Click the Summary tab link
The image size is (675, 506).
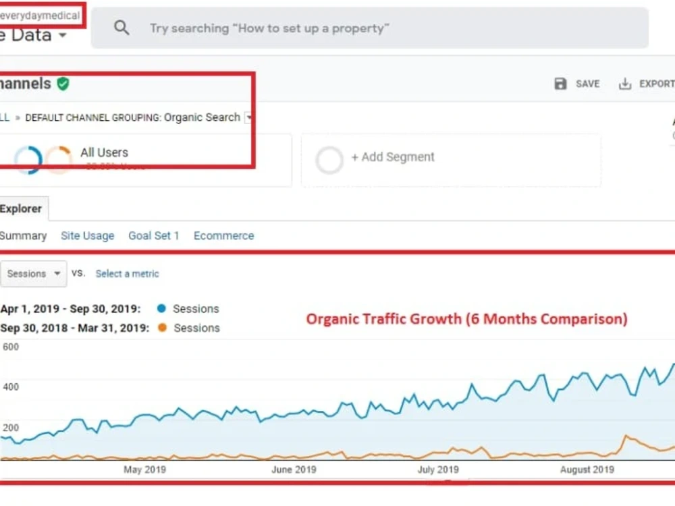(x=23, y=235)
